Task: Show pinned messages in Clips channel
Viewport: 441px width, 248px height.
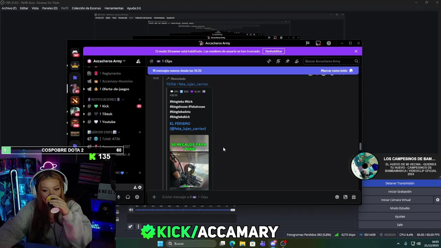Action: coord(288,61)
